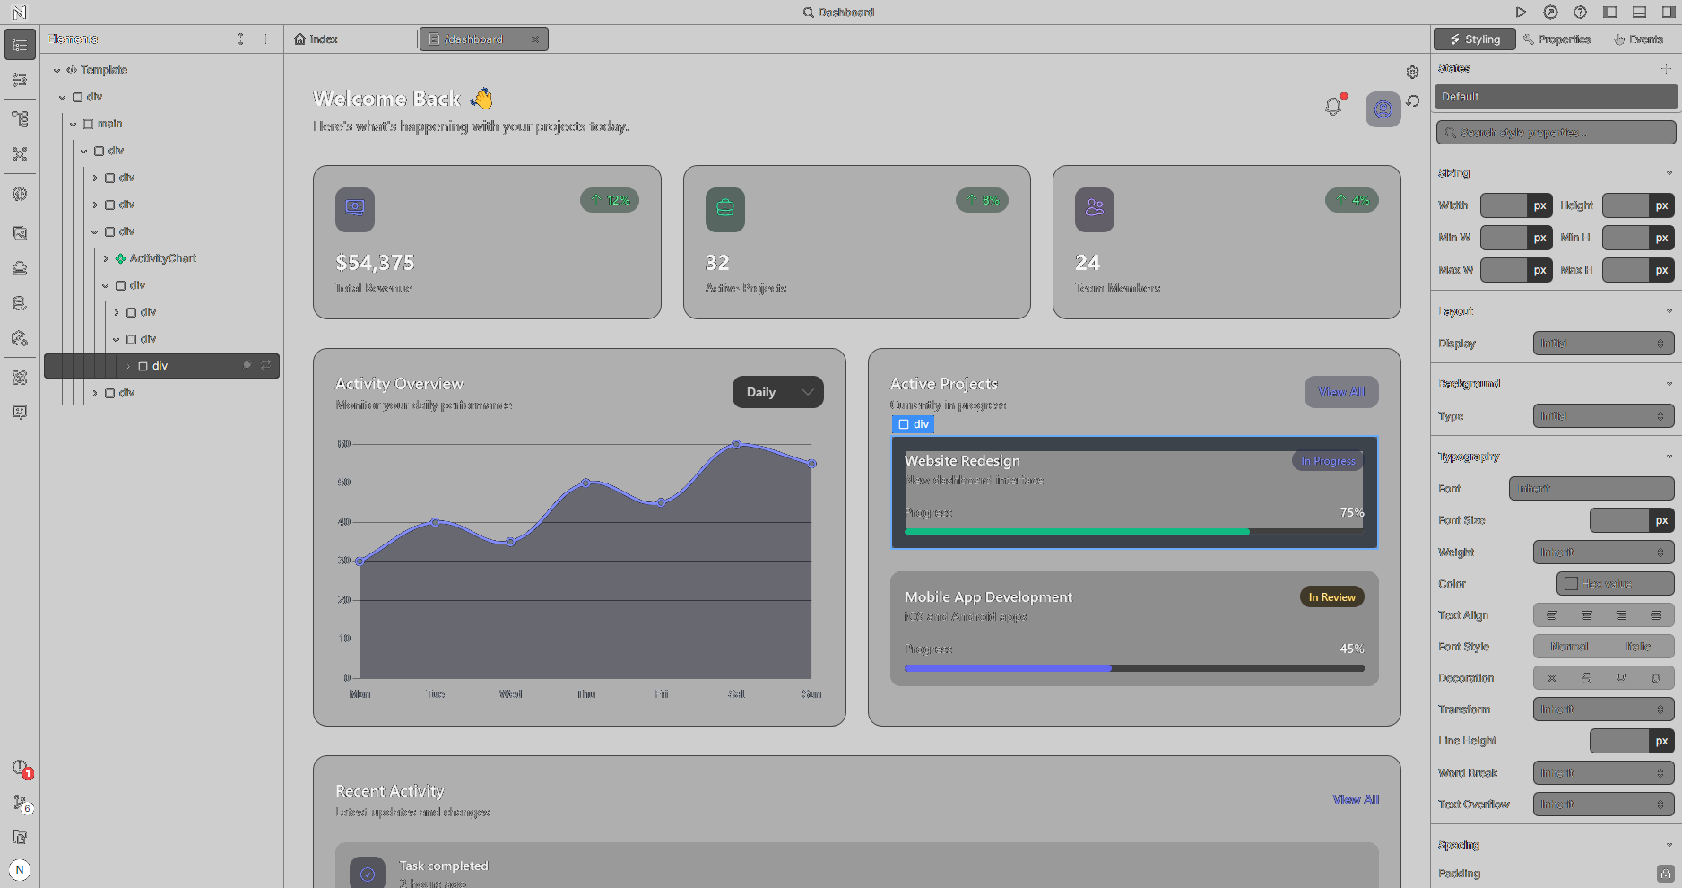Screen dimensions: 1682x888
Task: Click View All in Recent Activity
Action: click(1355, 798)
